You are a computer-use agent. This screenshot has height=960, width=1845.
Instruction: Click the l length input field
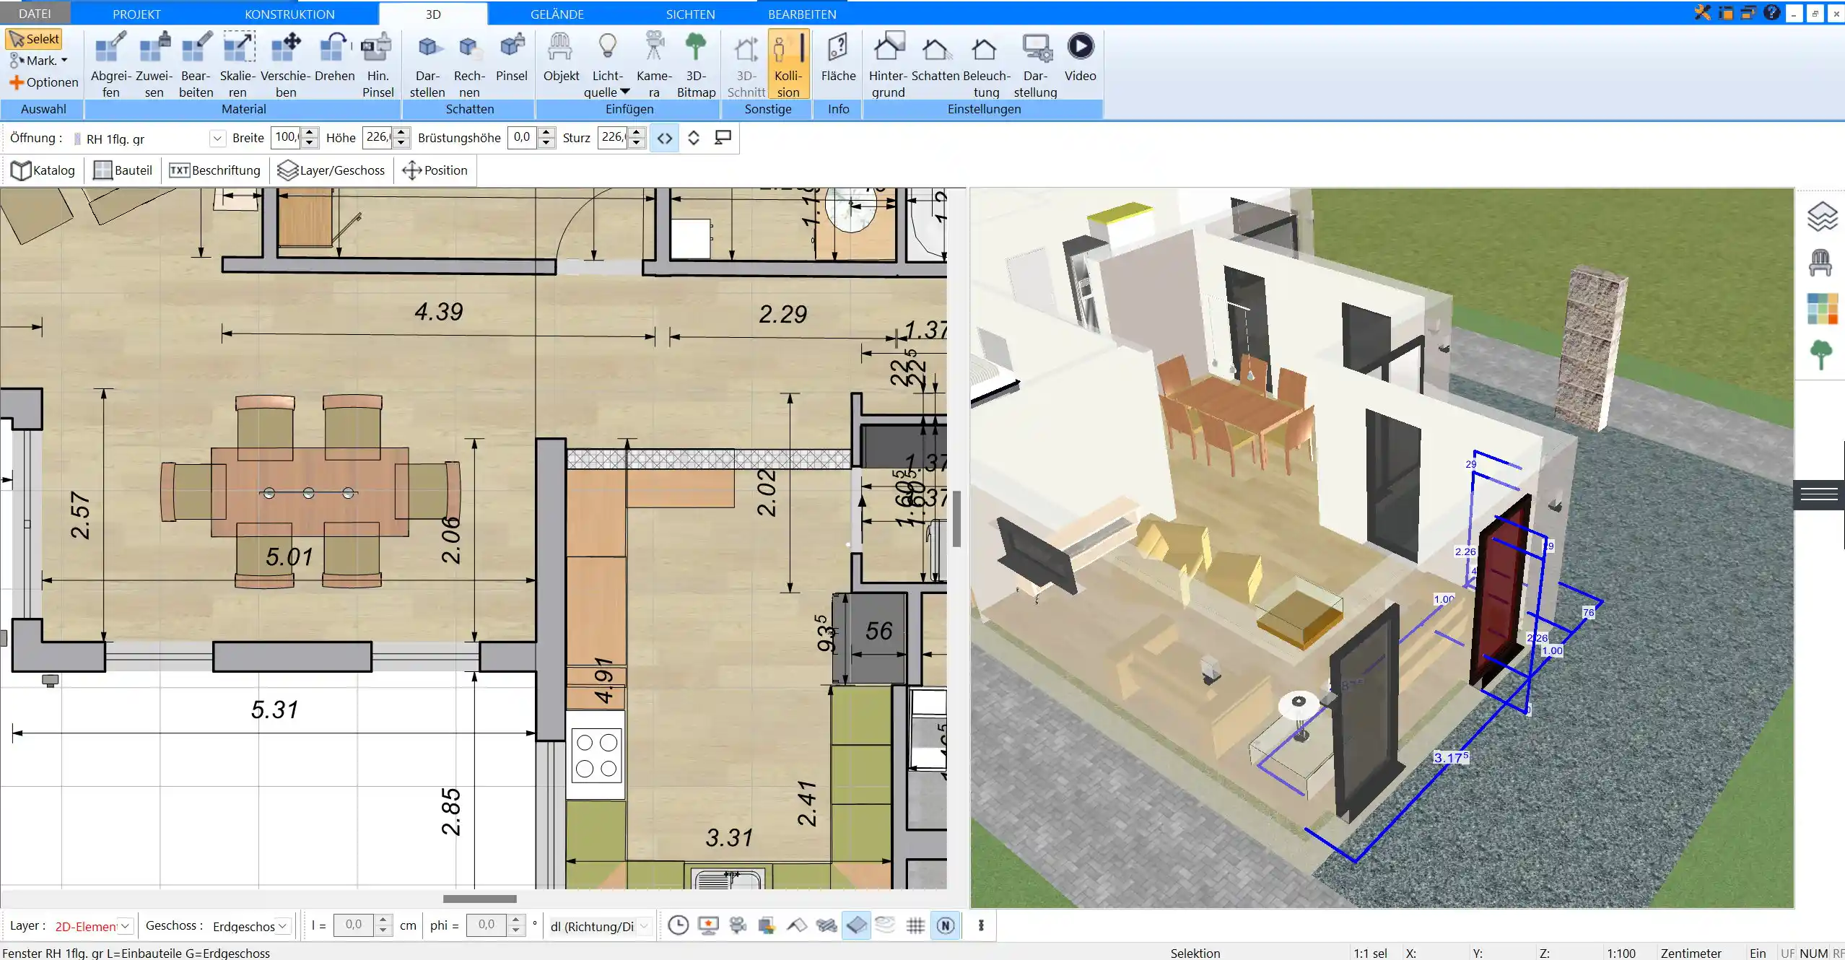354,925
